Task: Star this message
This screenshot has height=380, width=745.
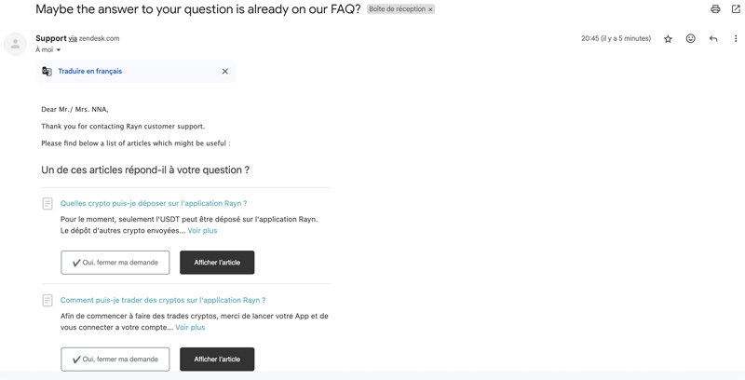Action: point(668,39)
